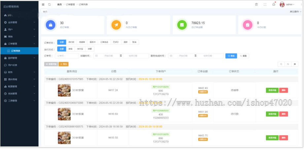The height and width of the screenshot is (155, 304).
Task: Go to 首页 via the breadcrumb
Action: [x=59, y=5]
